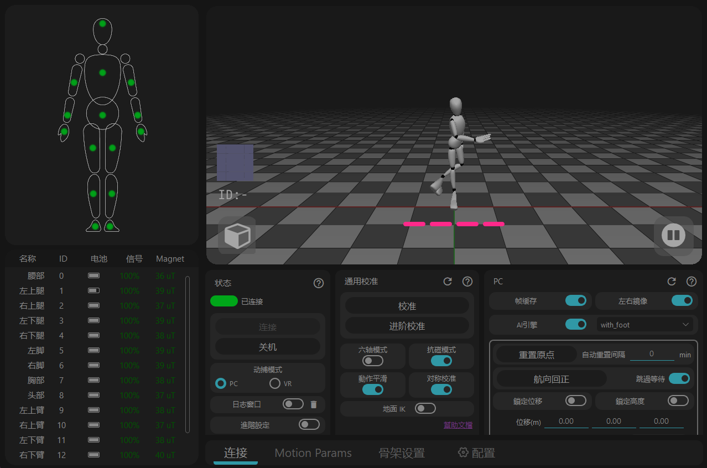The width and height of the screenshot is (707, 468).
Task: Open help for the 通用校准 panel
Action: tap(467, 282)
